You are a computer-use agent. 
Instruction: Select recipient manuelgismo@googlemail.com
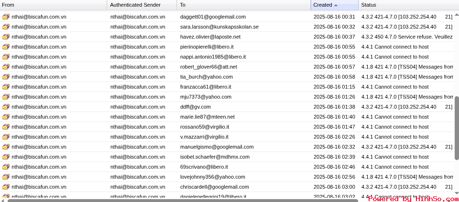[217, 147]
